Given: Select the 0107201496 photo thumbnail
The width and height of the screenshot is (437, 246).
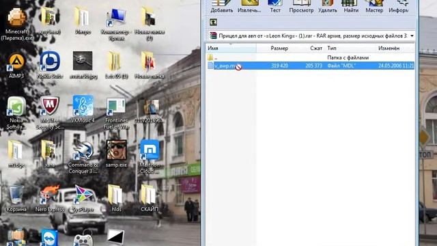Looking at the screenshot, I should coord(150,111).
